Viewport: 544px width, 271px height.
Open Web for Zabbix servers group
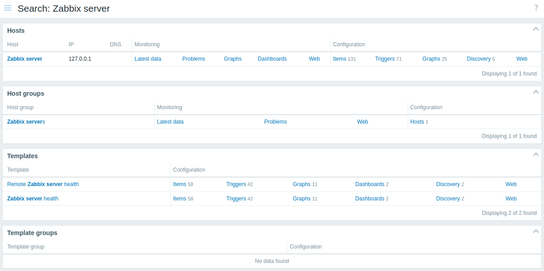(362, 122)
